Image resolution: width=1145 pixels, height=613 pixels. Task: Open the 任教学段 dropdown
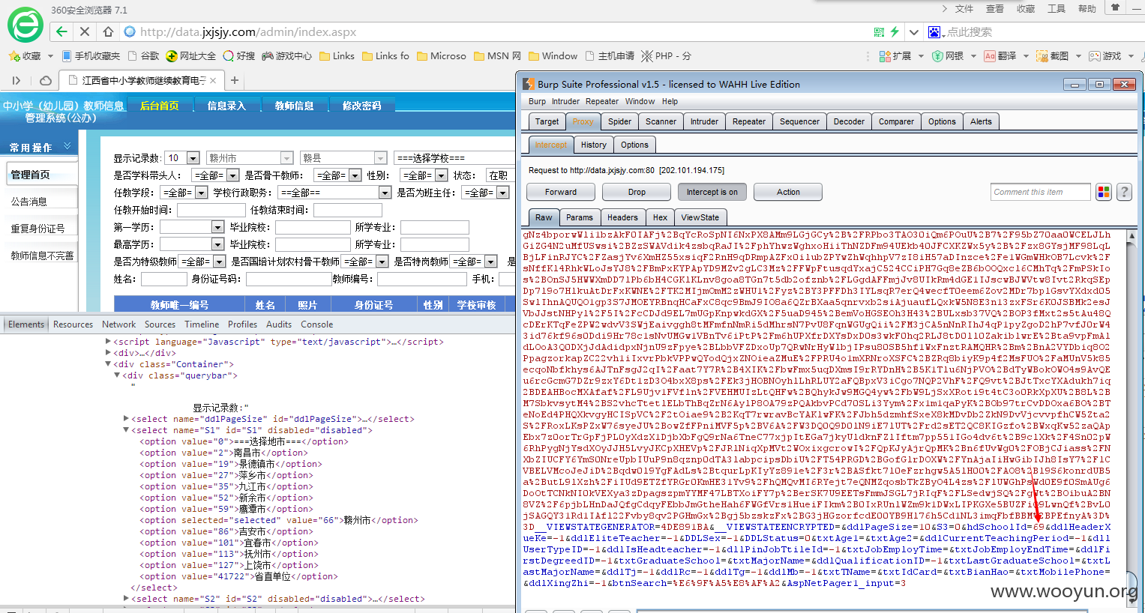199,193
